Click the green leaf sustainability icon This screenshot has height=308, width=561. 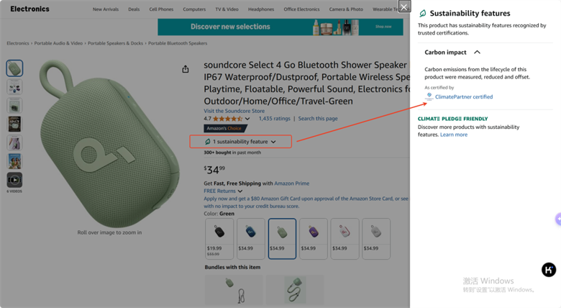(422, 13)
